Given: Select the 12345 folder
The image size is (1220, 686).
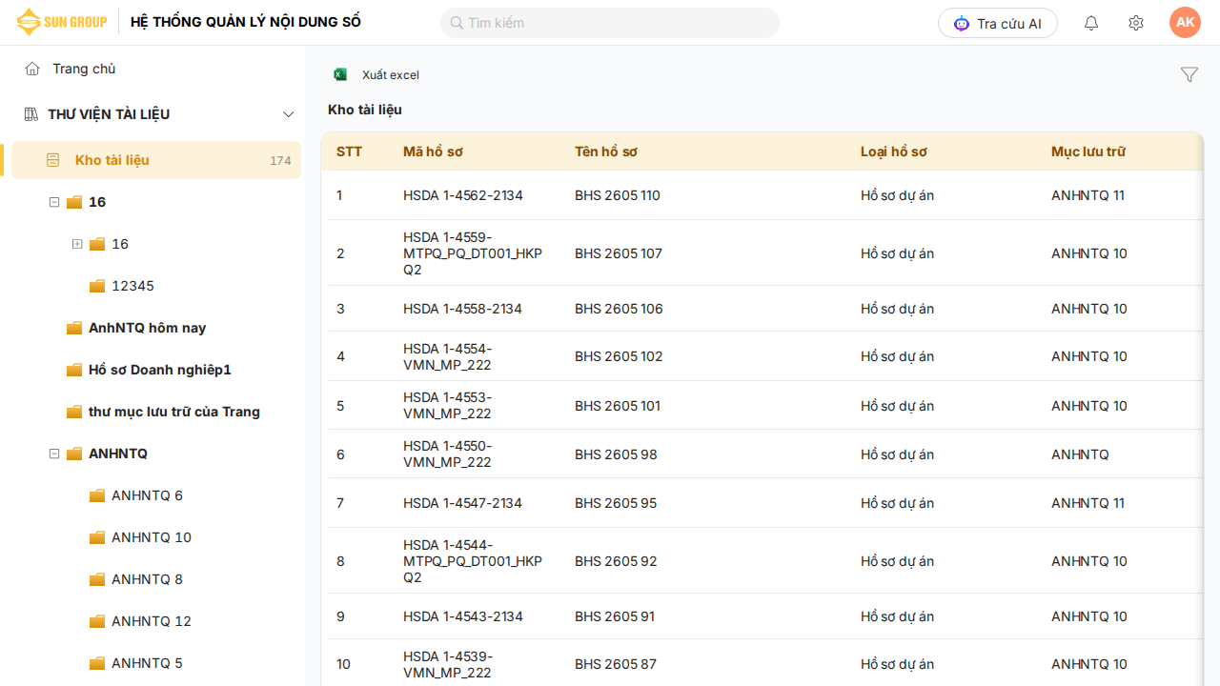Looking at the screenshot, I should pyautogui.click(x=132, y=286).
